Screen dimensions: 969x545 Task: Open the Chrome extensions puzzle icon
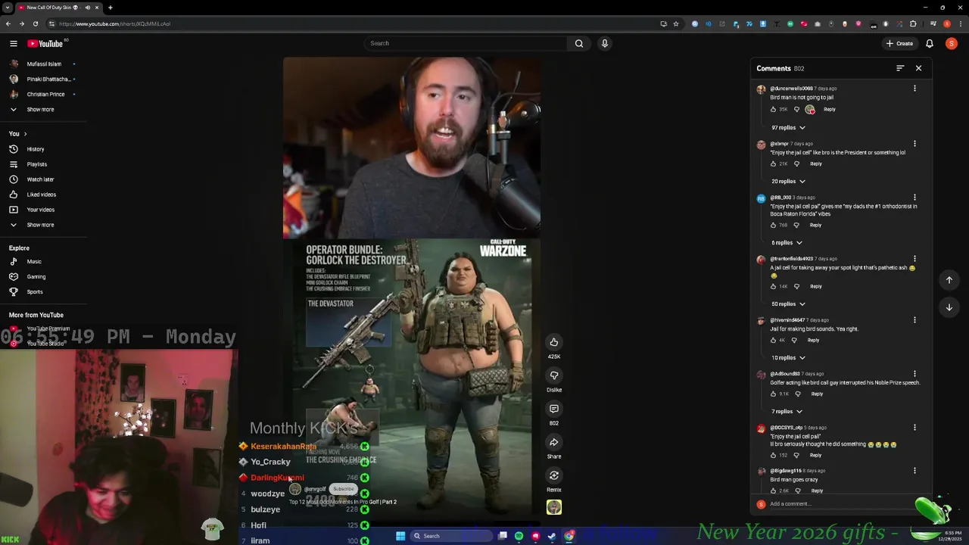[913, 23]
